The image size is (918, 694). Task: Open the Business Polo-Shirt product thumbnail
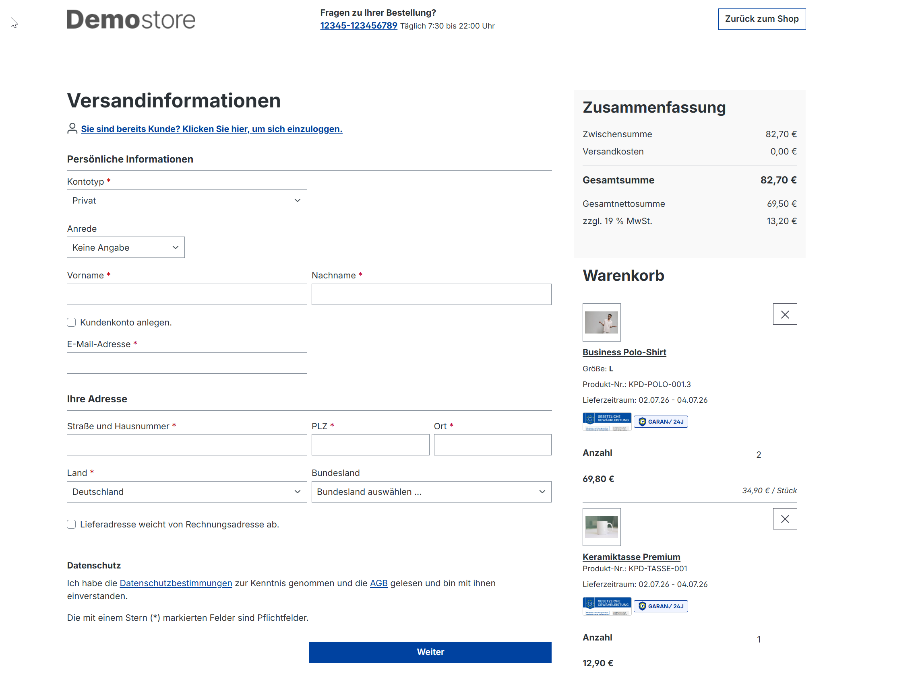pos(602,322)
